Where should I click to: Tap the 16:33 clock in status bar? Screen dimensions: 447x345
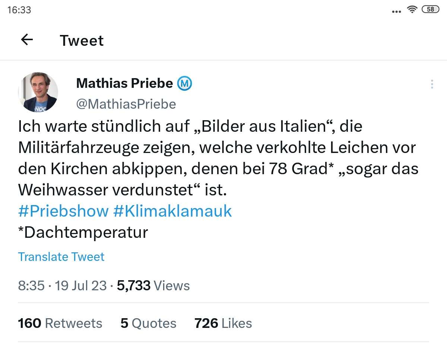(x=19, y=10)
